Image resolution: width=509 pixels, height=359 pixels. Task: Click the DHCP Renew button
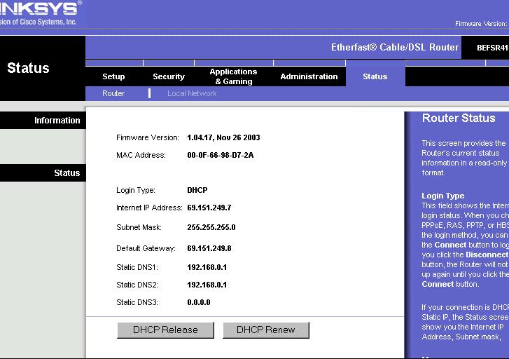pos(266,330)
